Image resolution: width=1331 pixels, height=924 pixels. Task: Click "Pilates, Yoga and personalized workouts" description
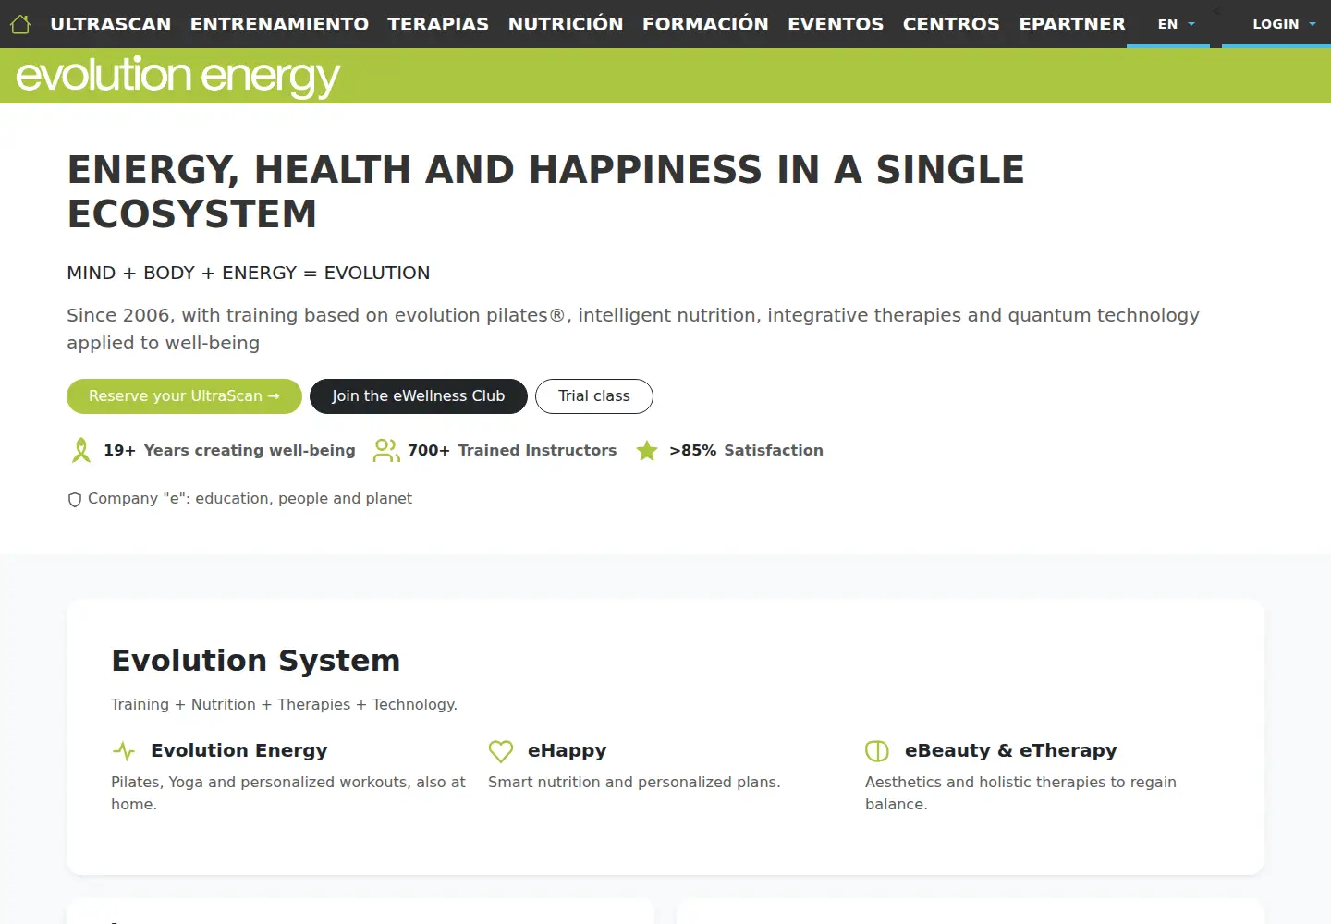[x=288, y=793]
